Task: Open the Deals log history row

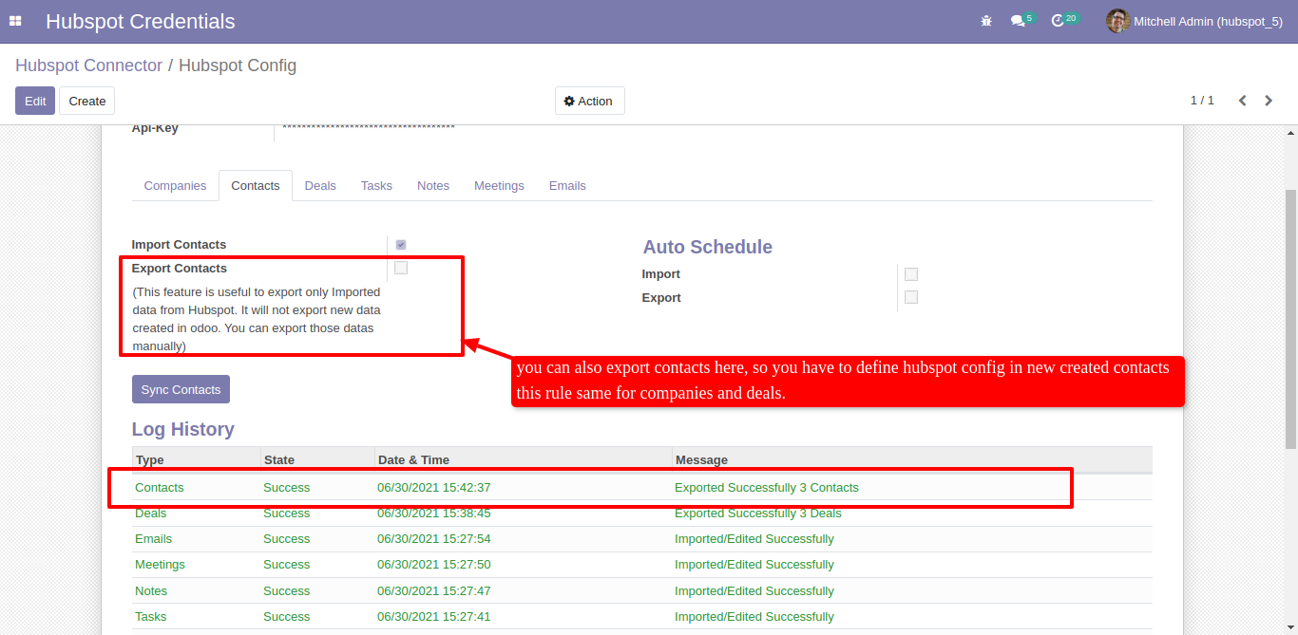Action: (642, 513)
